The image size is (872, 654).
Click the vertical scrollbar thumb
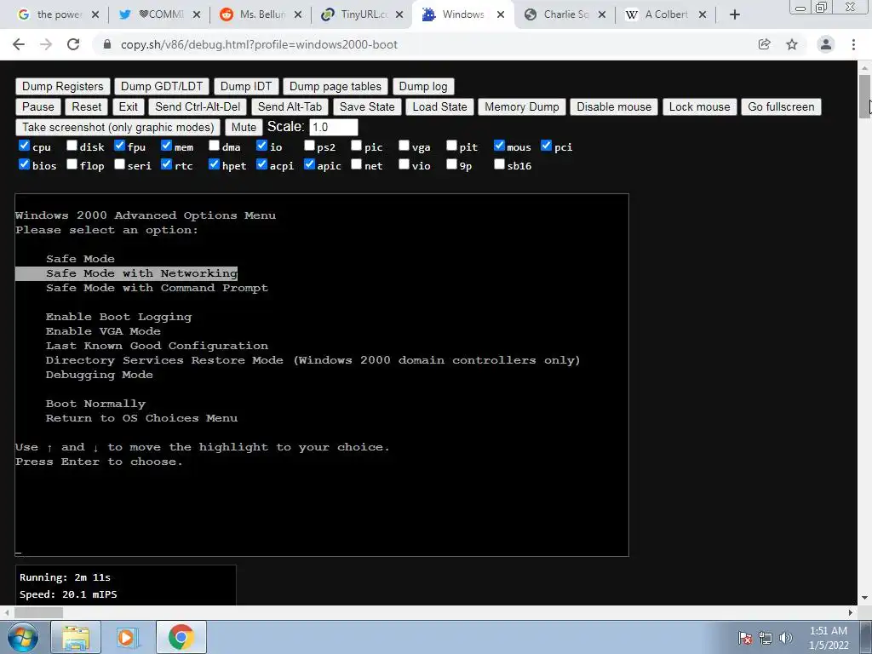[865, 95]
